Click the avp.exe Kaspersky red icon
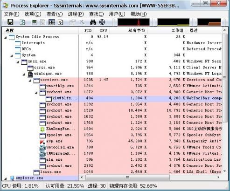The height and width of the screenshot is (191, 230). pos(42,141)
